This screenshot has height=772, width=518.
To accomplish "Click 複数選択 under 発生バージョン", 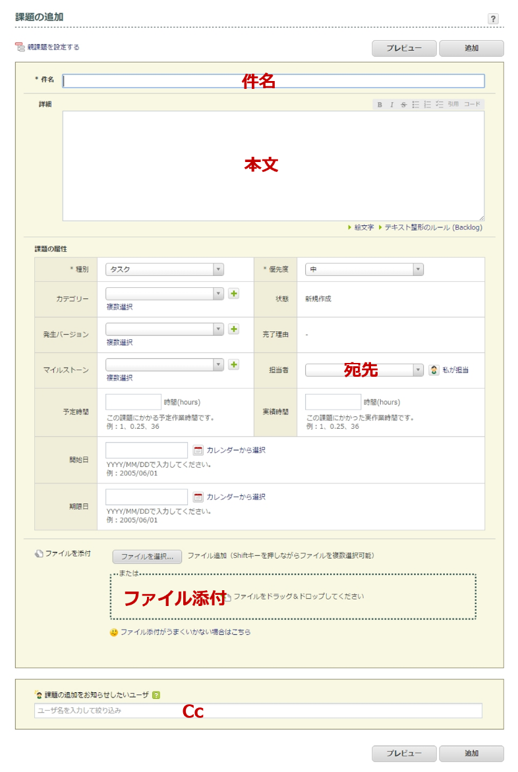I will [120, 342].
